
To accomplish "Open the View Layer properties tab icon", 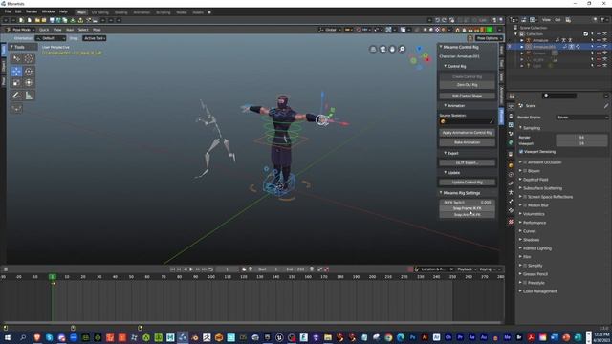I will [x=511, y=125].
